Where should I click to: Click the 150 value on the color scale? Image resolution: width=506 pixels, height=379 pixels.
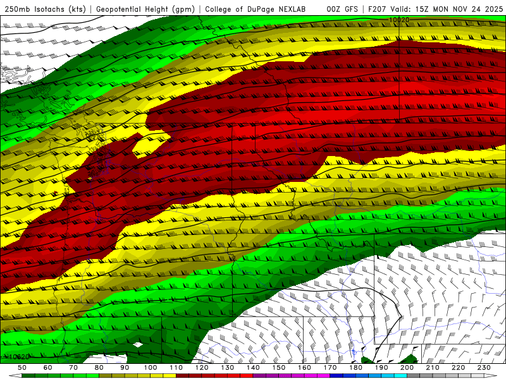(279, 368)
